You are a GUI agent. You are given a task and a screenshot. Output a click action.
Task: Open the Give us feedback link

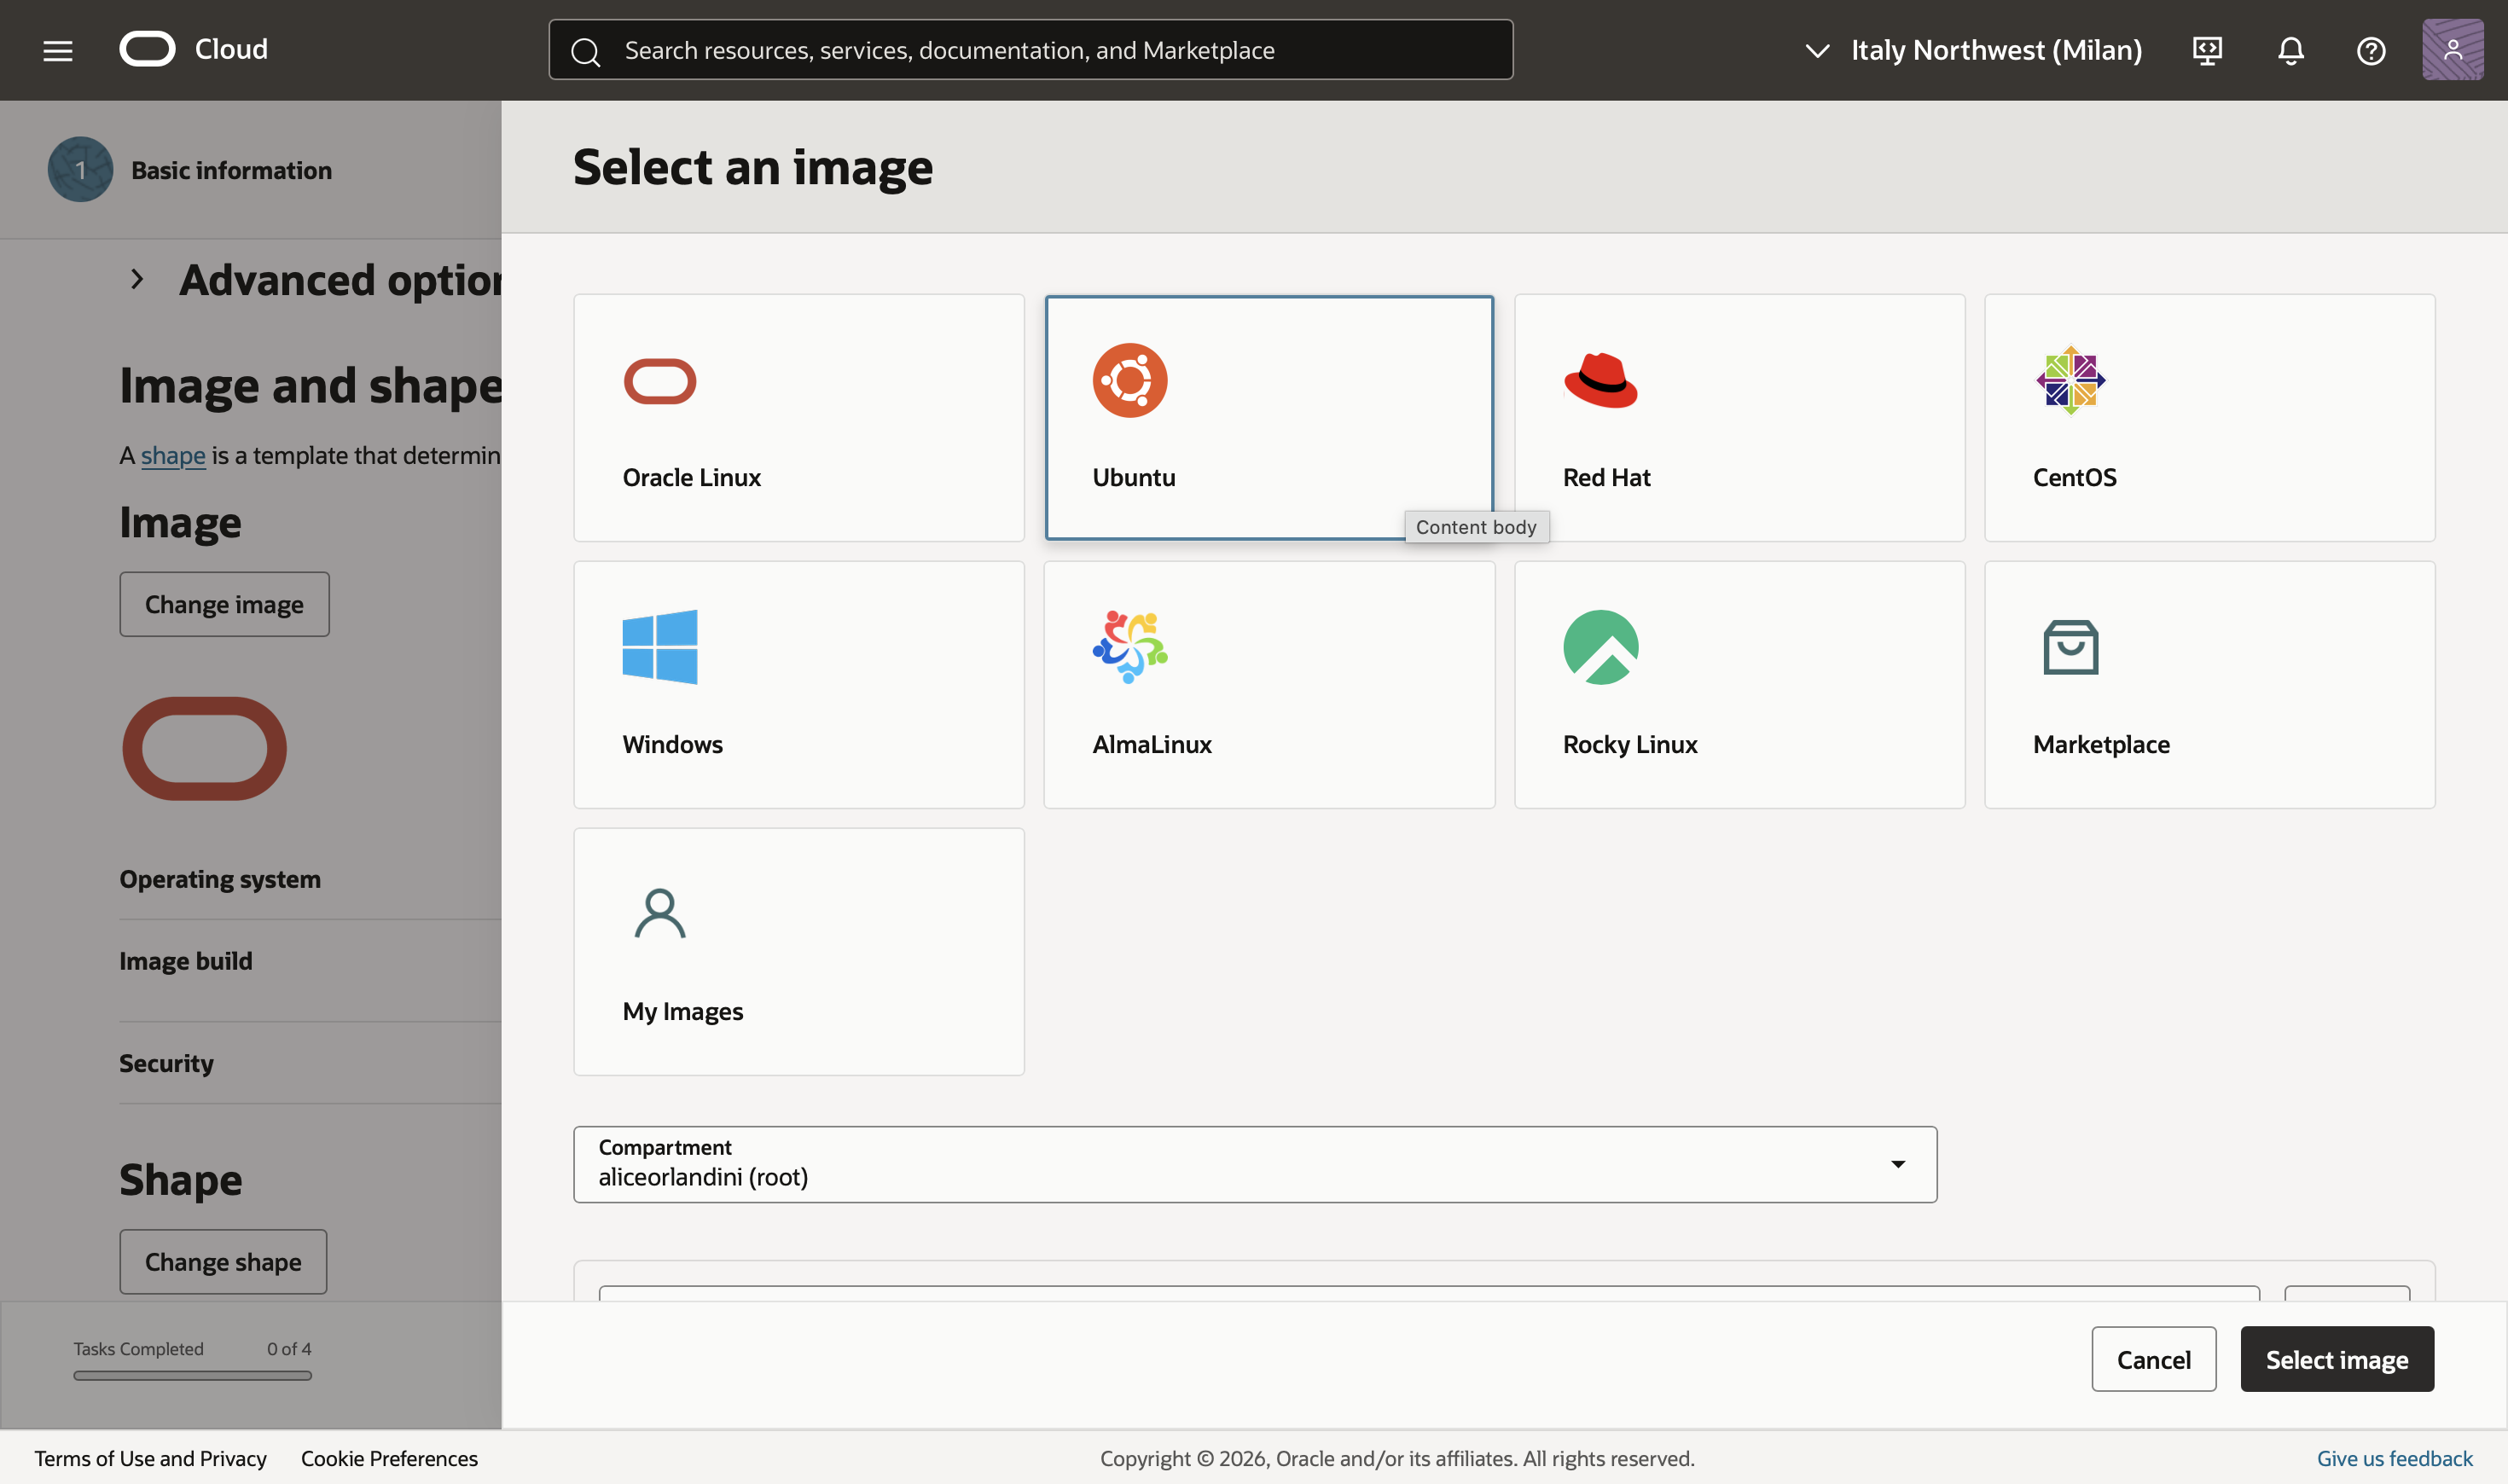pyautogui.click(x=2394, y=1458)
